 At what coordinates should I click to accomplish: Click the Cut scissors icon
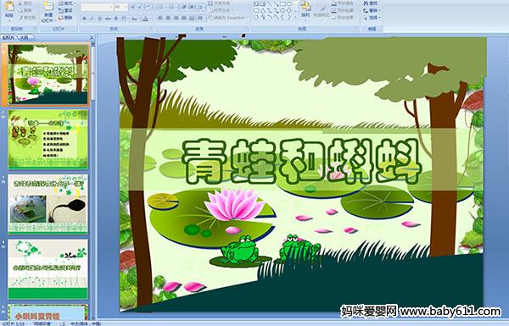coord(20,3)
